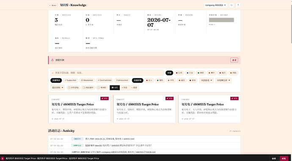Expand the 最近更新 sort dropdown
The height and width of the screenshot is (161, 292).
(x=58, y=87)
